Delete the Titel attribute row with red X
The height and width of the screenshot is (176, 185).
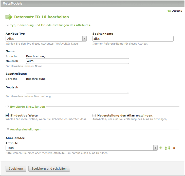coord(174,148)
